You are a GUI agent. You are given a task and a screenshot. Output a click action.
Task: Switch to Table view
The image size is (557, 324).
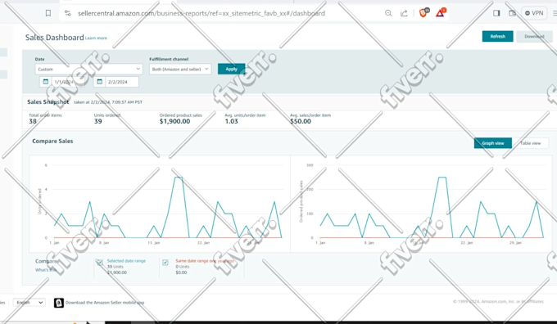pos(530,143)
